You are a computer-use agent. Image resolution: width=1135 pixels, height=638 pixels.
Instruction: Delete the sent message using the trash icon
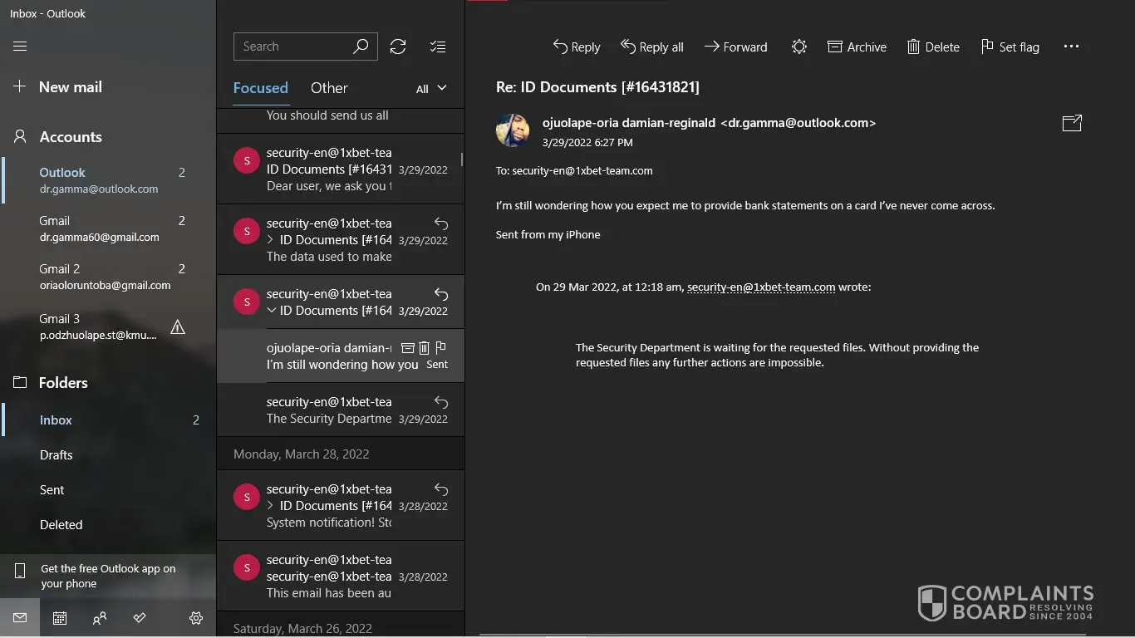click(424, 348)
